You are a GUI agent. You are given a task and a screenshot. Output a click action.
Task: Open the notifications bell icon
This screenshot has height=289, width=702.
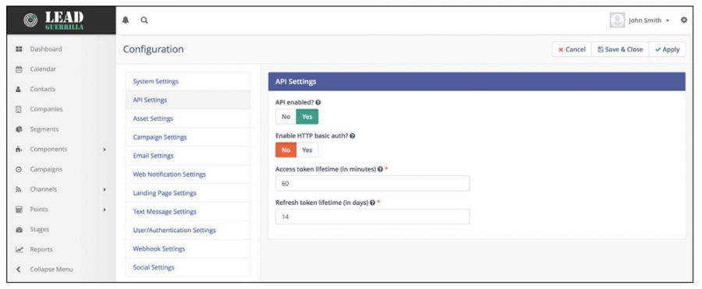[x=126, y=20]
